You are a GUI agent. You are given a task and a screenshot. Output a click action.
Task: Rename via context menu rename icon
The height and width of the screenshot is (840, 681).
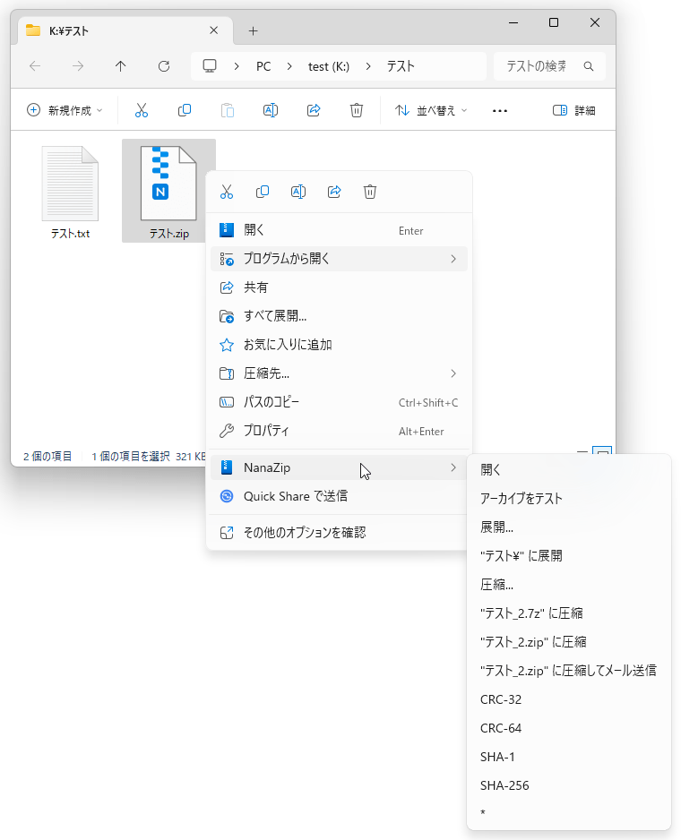(298, 192)
